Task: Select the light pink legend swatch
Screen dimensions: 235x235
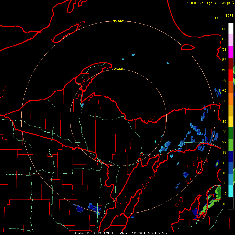Action: (231, 40)
